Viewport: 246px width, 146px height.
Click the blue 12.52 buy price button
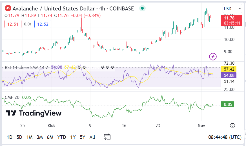43,24
